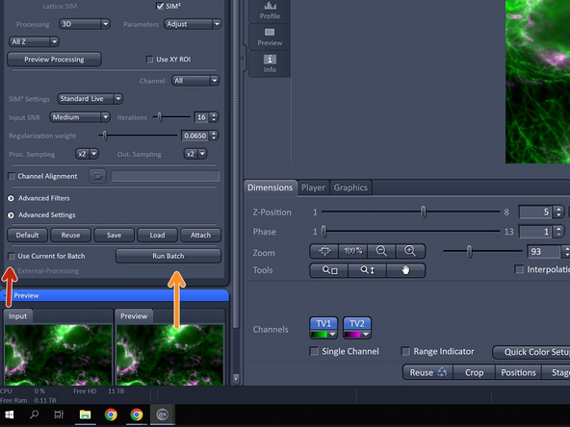570x427 pixels.
Task: Open first Chrome taskbar icon
Action: tap(111, 414)
